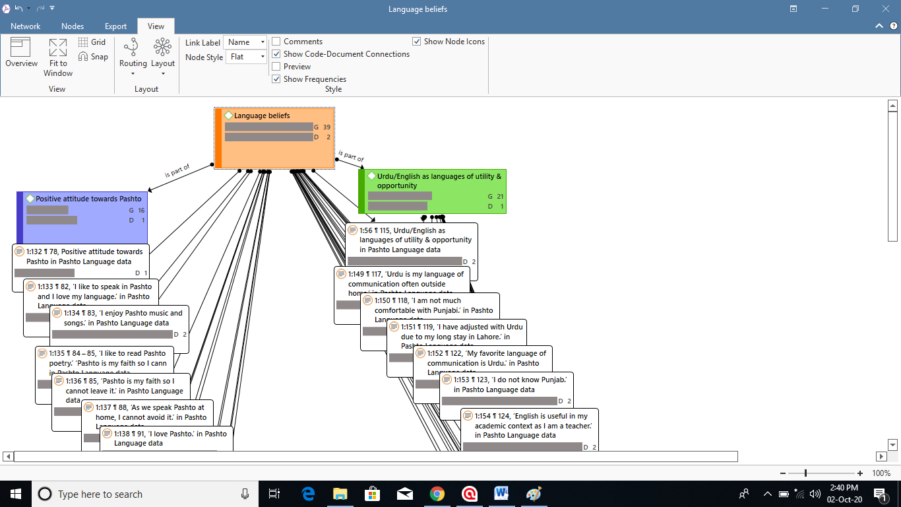Enable the Comments checkbox
The image size is (901, 507).
click(x=276, y=42)
